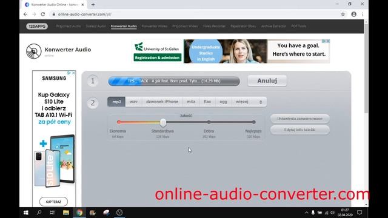Open the Chrome profile account icon
This screenshot has height=218, width=388.
(354, 15)
